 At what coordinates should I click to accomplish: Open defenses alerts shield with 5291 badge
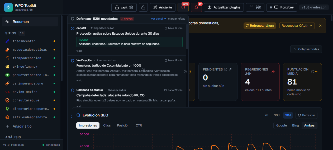point(183,7)
